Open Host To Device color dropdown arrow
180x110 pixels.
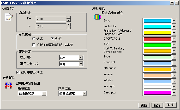click(x=174, y=51)
